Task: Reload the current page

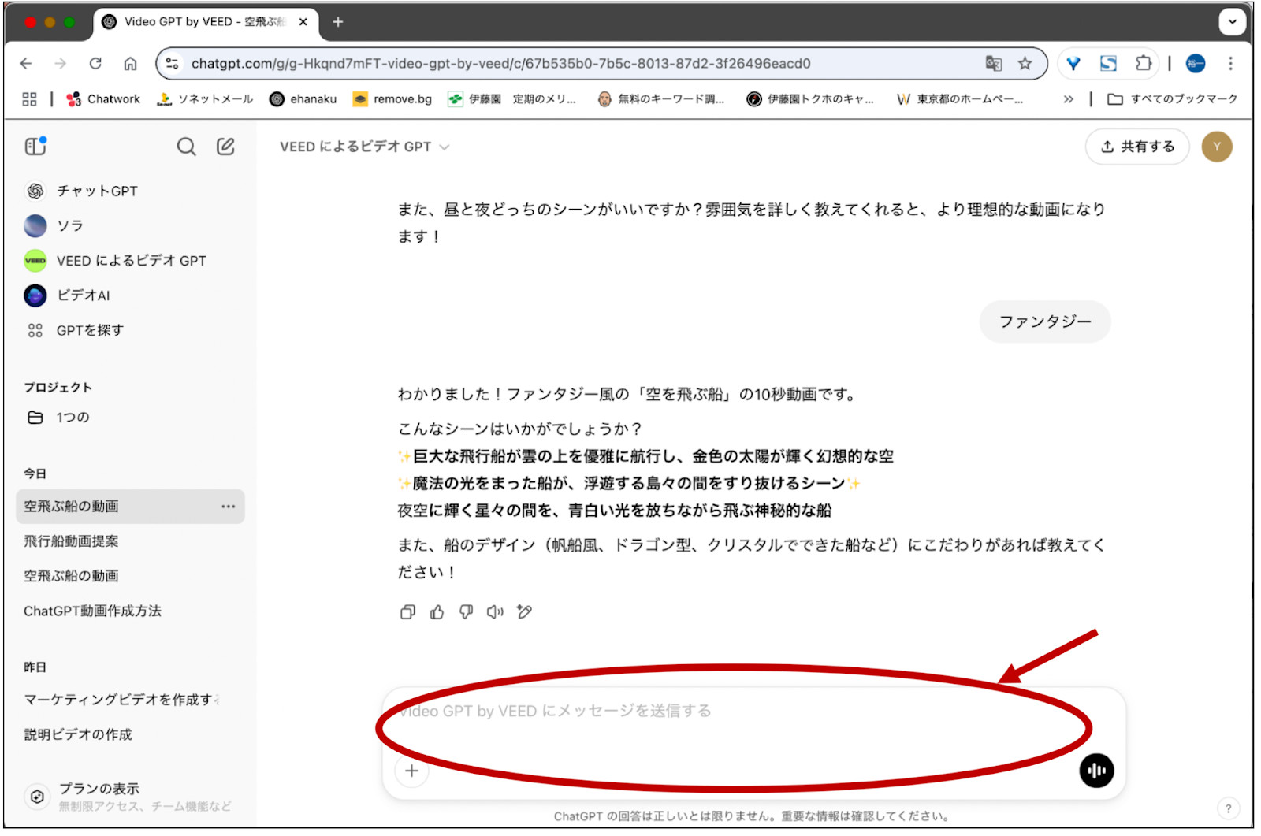Action: pyautogui.click(x=95, y=64)
